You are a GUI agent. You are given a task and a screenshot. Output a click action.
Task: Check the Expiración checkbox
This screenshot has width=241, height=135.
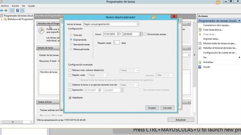70,90
